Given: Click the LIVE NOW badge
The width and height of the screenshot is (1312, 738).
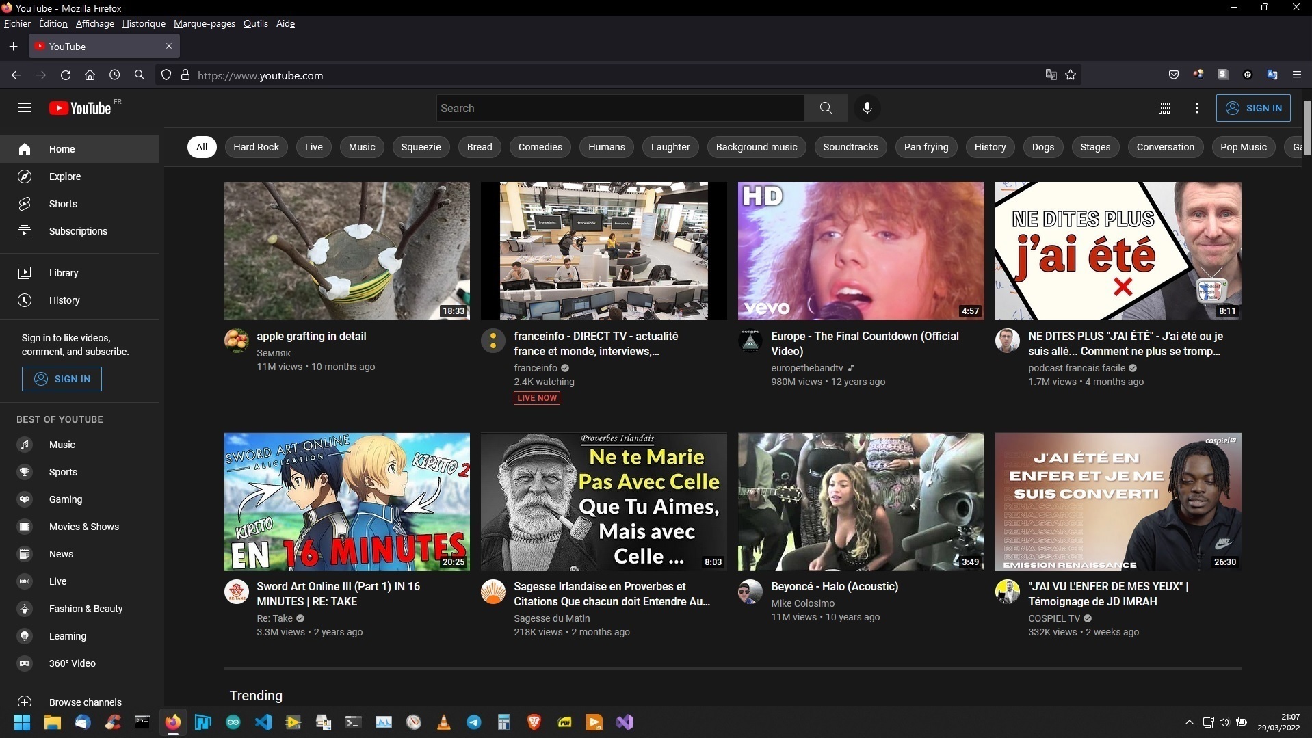Looking at the screenshot, I should click(x=537, y=398).
